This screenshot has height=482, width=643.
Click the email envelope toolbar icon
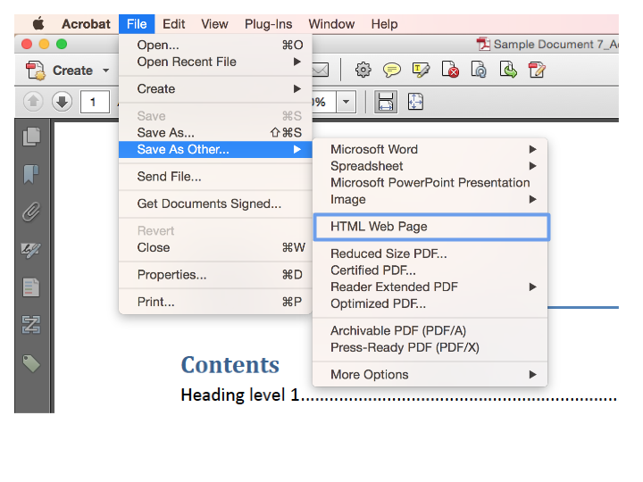pyautogui.click(x=321, y=70)
